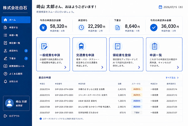Image resolution: width=188 pixels, height=126 pixels.
Task: Click application number EXP-2026-0707-0005
Action: click(x=64, y=113)
